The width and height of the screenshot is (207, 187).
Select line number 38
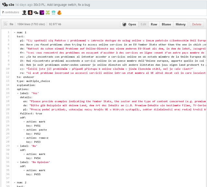[8, 182]
